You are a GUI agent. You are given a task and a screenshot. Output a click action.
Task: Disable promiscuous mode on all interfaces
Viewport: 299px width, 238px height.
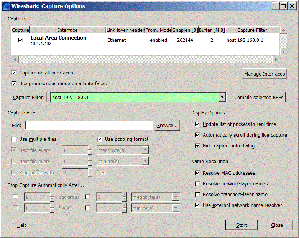coord(15,83)
